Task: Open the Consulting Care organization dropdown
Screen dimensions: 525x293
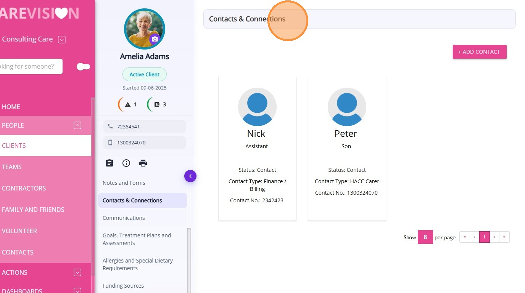Action: click(x=62, y=39)
